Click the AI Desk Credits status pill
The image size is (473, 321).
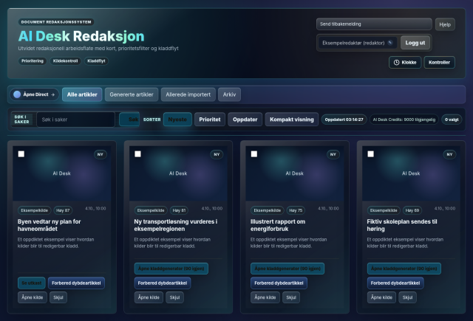click(404, 120)
